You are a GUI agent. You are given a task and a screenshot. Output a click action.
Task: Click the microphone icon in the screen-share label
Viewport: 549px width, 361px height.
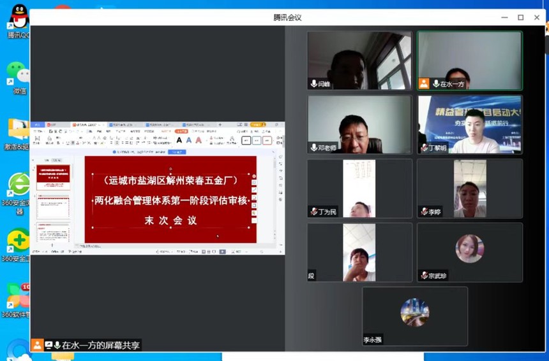57,345
